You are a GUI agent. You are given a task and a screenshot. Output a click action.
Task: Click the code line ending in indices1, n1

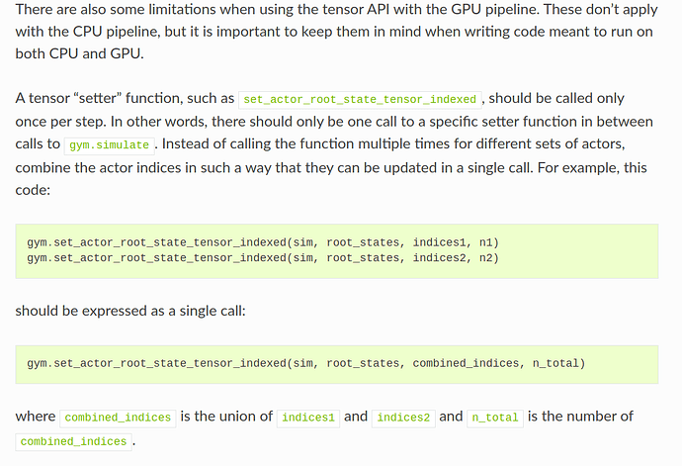point(263,242)
